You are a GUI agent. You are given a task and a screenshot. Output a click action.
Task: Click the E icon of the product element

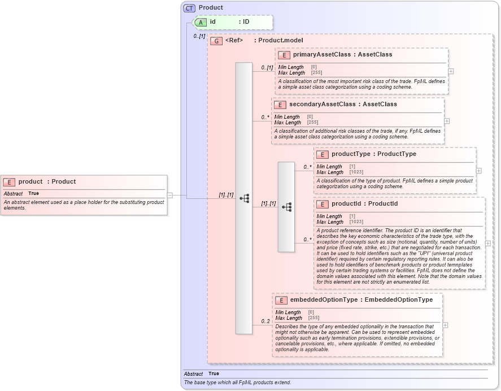pyautogui.click(x=8, y=181)
